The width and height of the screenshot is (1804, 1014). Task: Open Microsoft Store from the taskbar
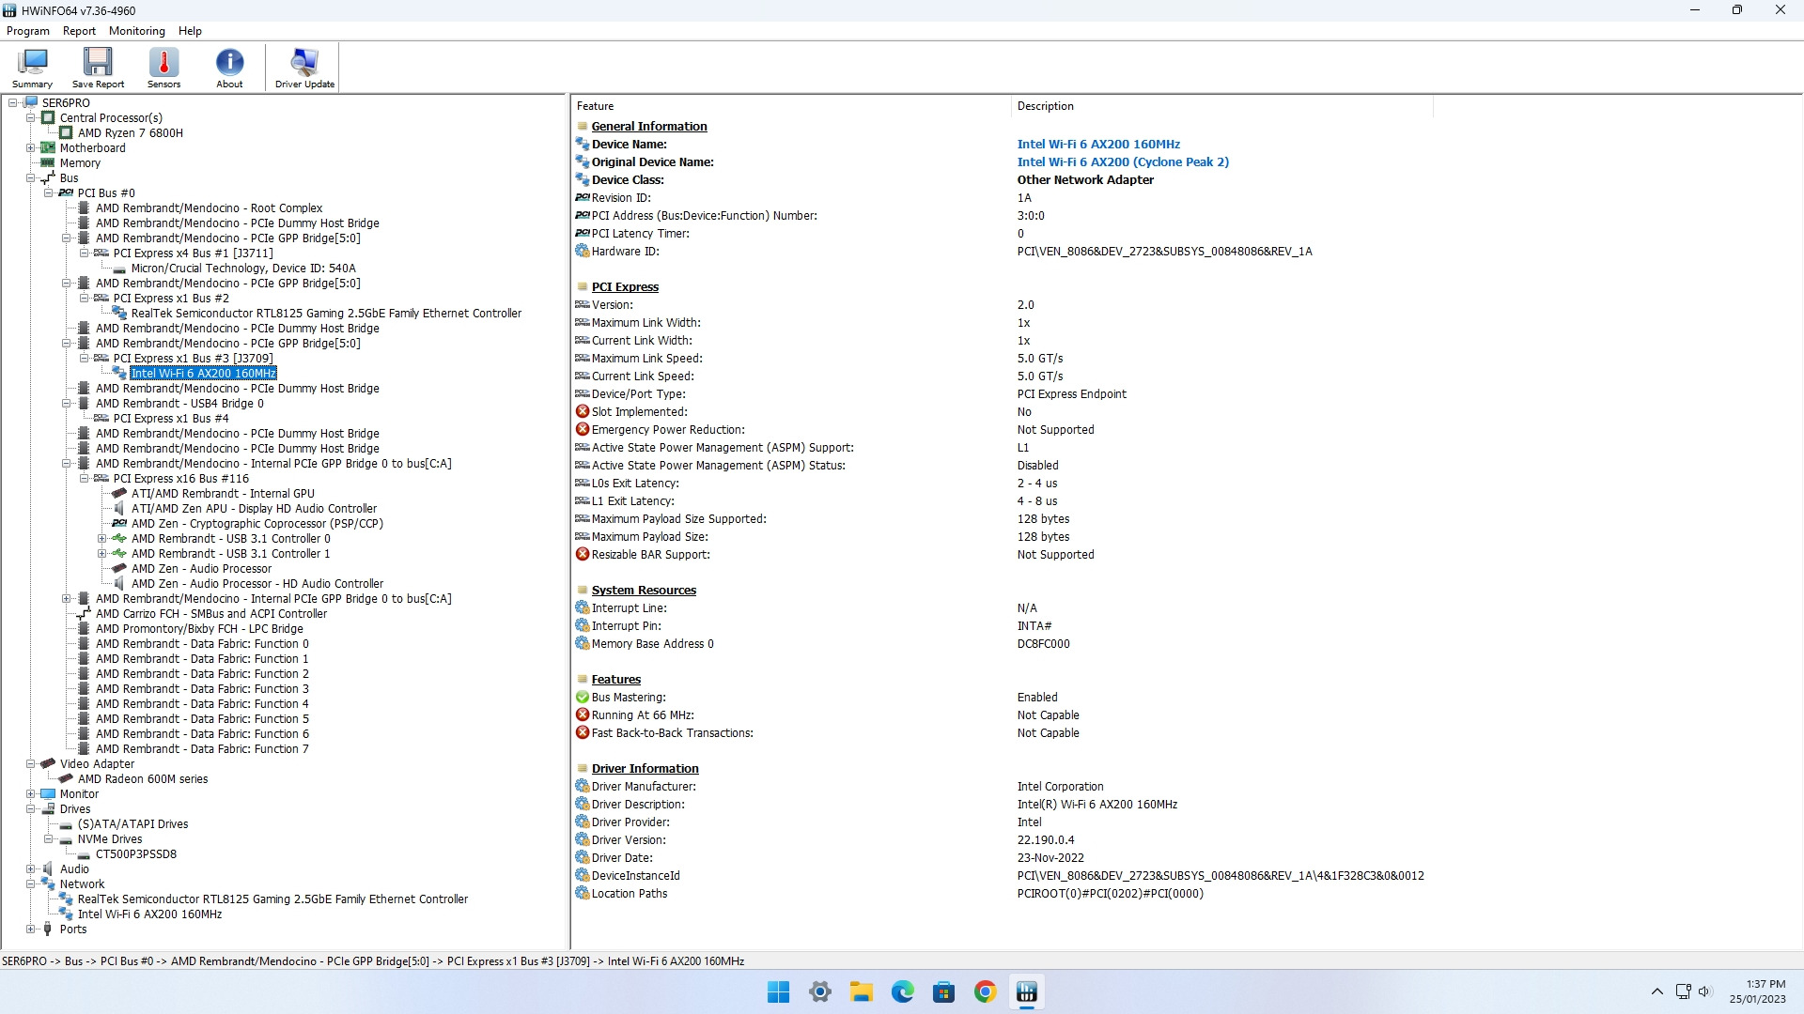pos(944,992)
